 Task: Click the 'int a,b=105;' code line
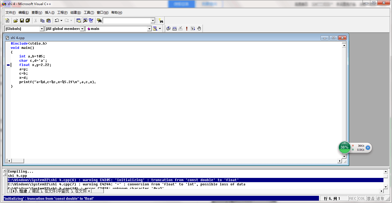coord(32,56)
